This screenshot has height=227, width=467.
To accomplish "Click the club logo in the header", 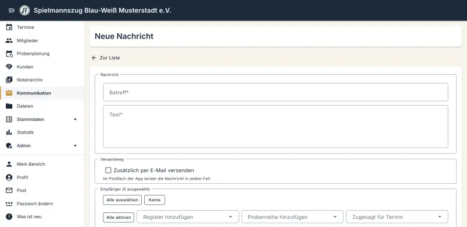I will tap(25, 11).
